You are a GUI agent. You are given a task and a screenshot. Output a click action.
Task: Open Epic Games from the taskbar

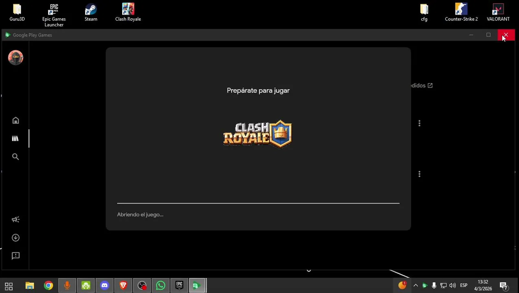click(180, 286)
